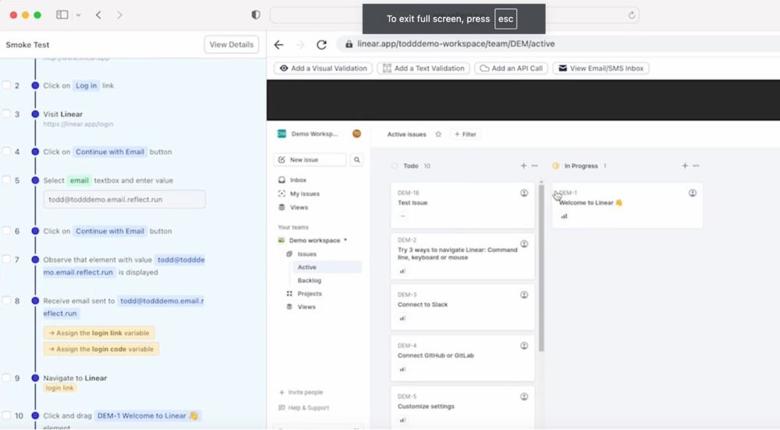
Task: Click assignee icon on DEM-4 card
Action: tap(524, 346)
